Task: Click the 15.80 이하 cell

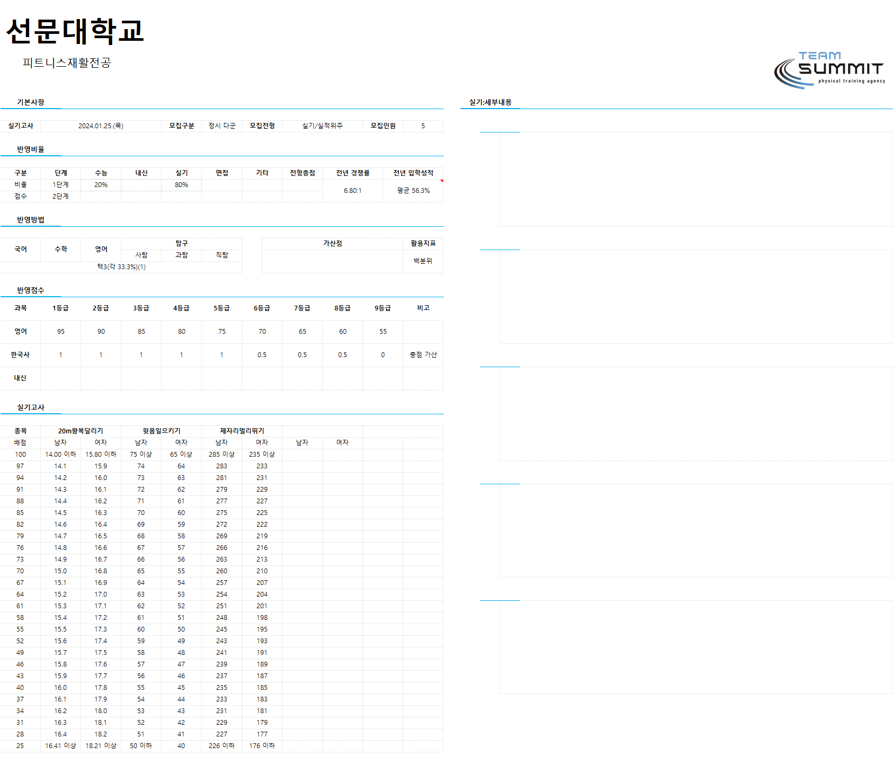Action: (x=101, y=455)
